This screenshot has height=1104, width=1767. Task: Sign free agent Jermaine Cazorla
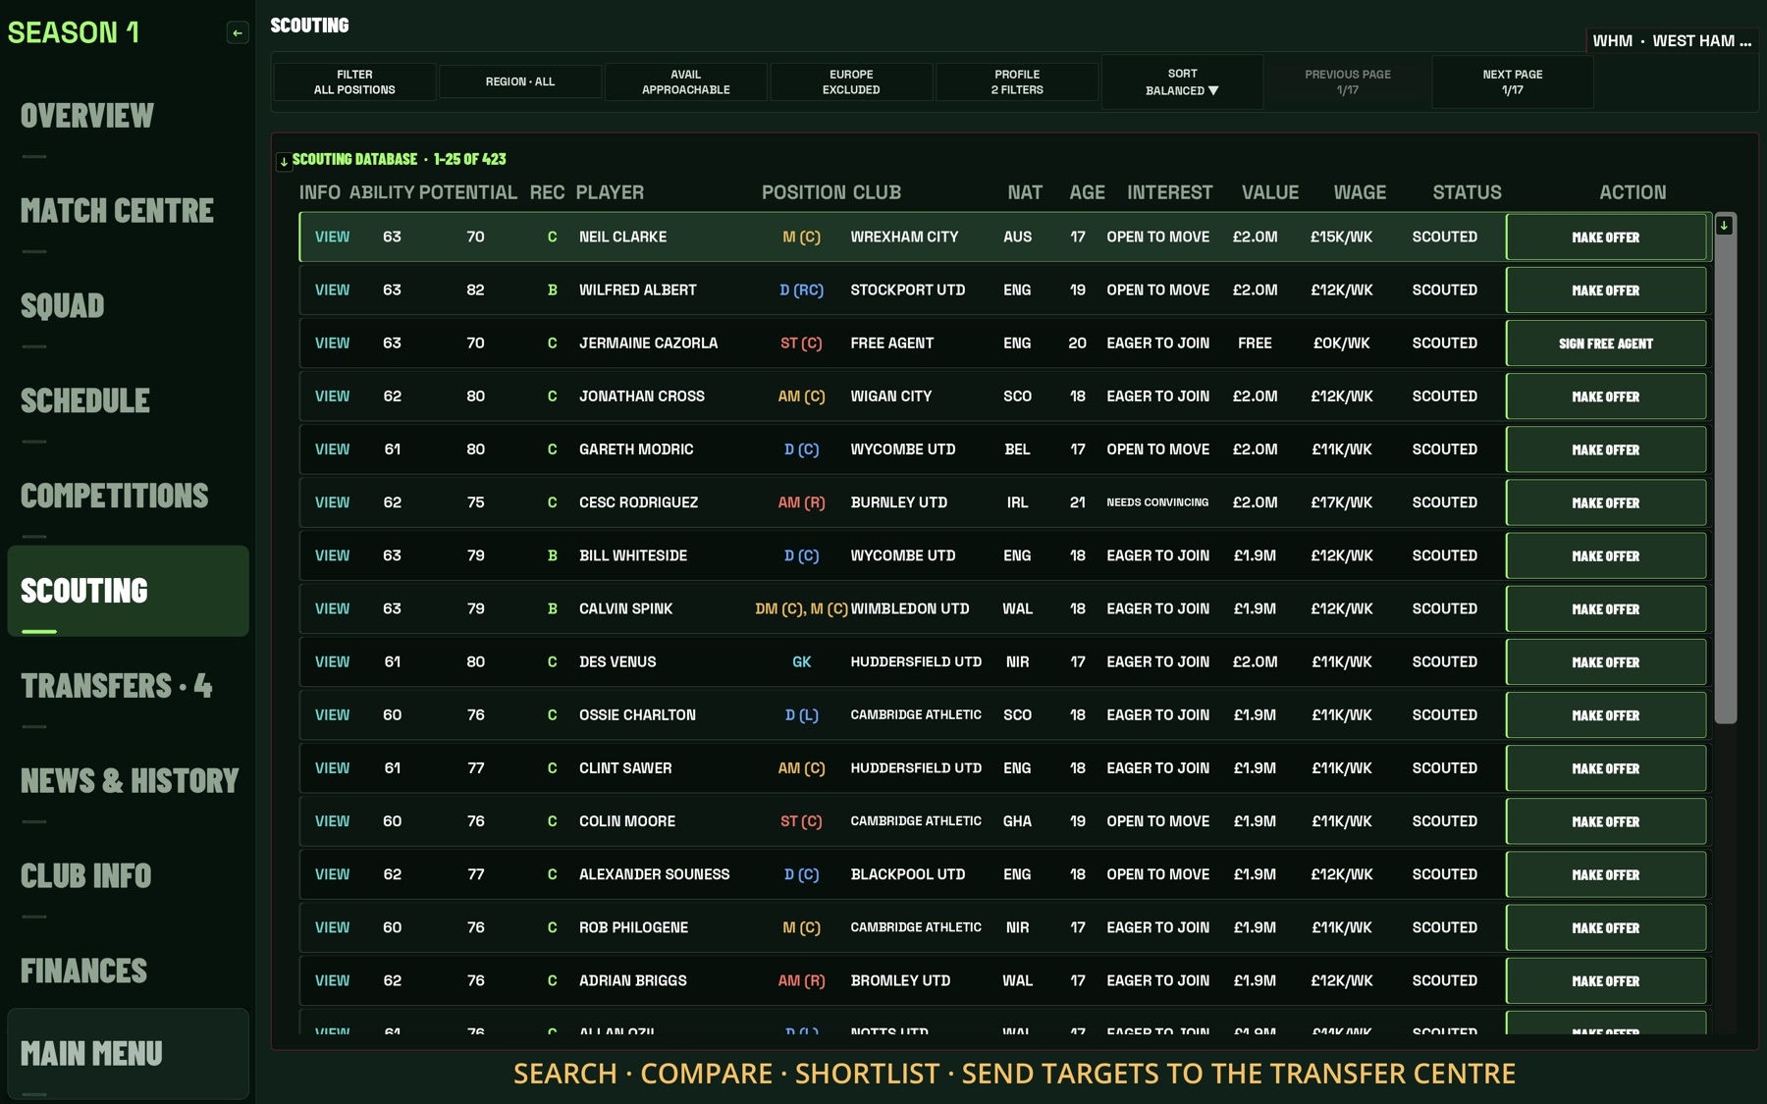coord(1606,343)
